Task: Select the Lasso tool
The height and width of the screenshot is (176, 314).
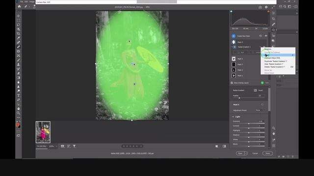Action: [19, 24]
